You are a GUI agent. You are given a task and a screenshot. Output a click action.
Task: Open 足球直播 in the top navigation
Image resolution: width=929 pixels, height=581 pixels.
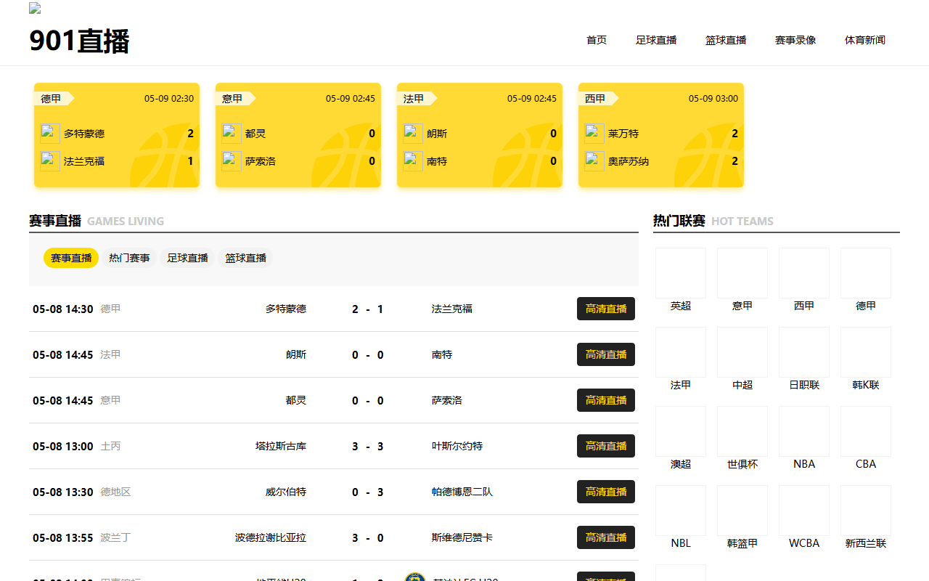point(656,40)
